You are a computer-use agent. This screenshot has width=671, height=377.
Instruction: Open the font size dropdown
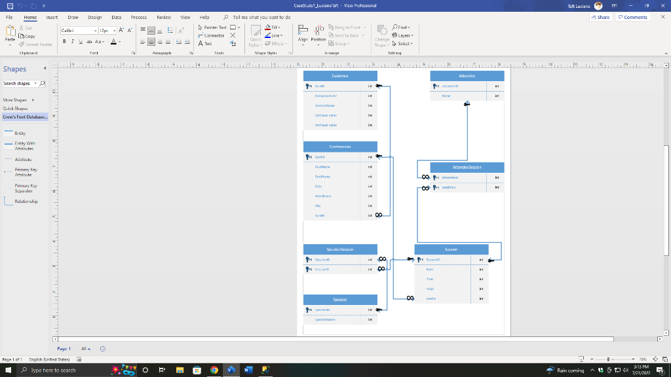coord(114,31)
